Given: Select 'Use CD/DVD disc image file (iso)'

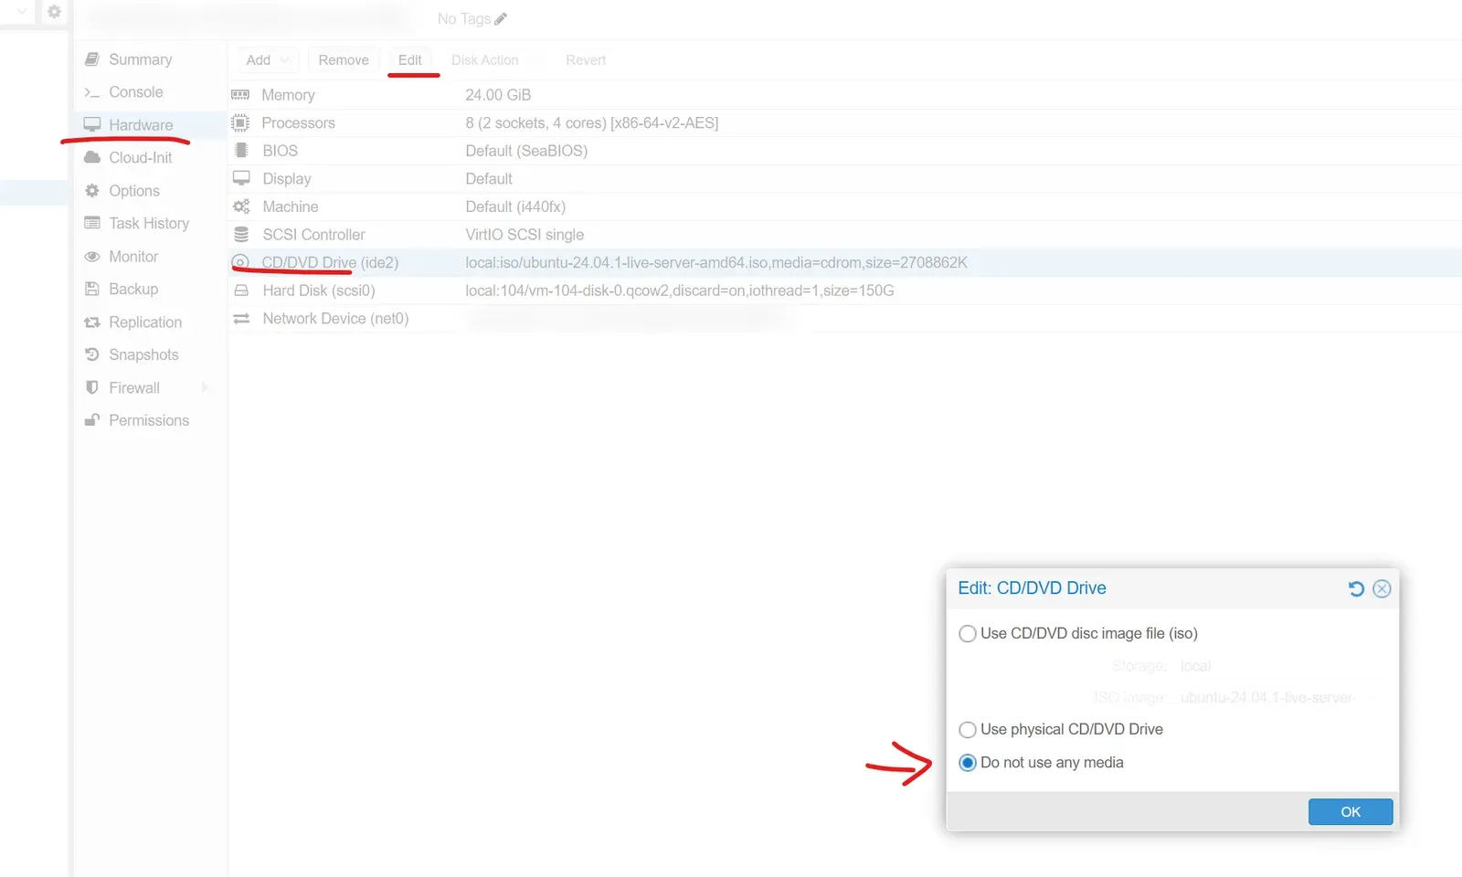Looking at the screenshot, I should click(x=968, y=634).
